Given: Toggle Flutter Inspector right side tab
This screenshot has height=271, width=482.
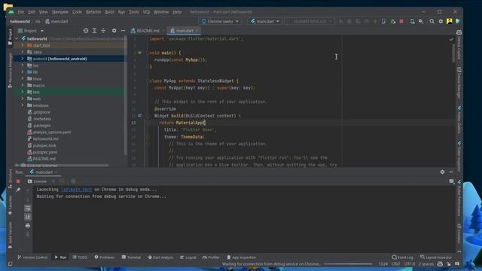Looking at the screenshot, I should pos(459,157).
